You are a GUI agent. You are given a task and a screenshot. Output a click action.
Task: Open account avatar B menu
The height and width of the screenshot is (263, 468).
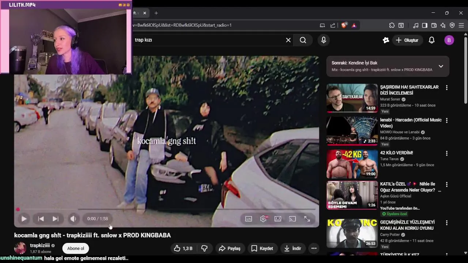[x=449, y=40]
